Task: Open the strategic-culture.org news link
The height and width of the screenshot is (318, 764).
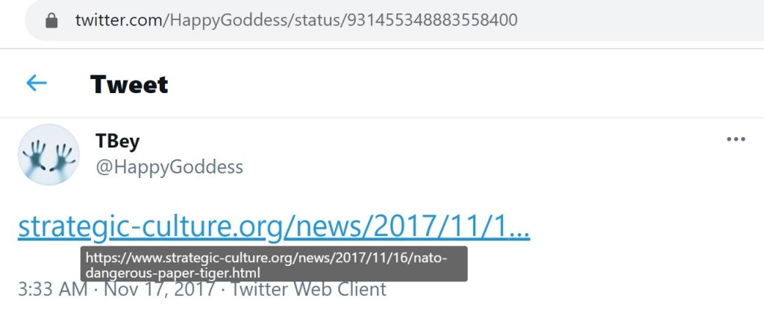Action: pos(274,226)
